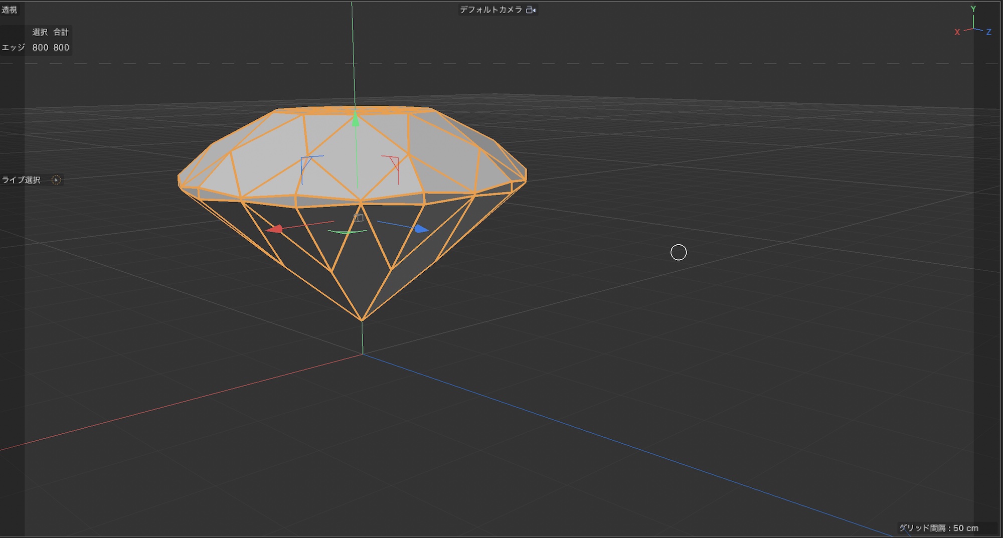Click the 合計 column header in the HUD
This screenshot has width=1003, height=538.
point(61,32)
